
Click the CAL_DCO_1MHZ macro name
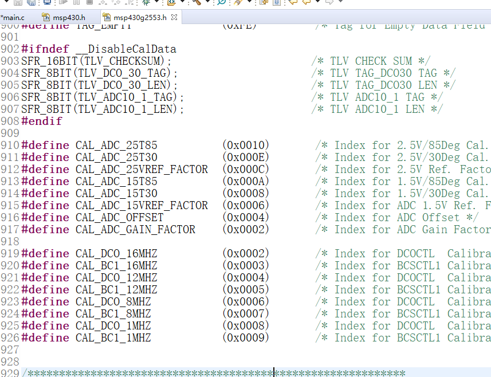click(x=113, y=326)
